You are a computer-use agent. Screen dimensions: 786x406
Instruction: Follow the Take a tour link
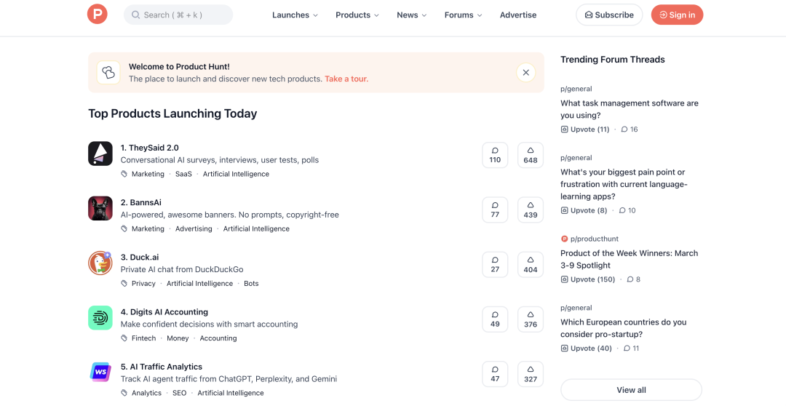[346, 79]
